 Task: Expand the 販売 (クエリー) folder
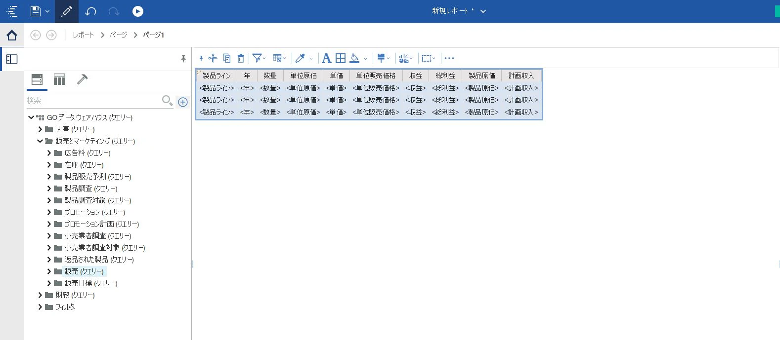49,271
